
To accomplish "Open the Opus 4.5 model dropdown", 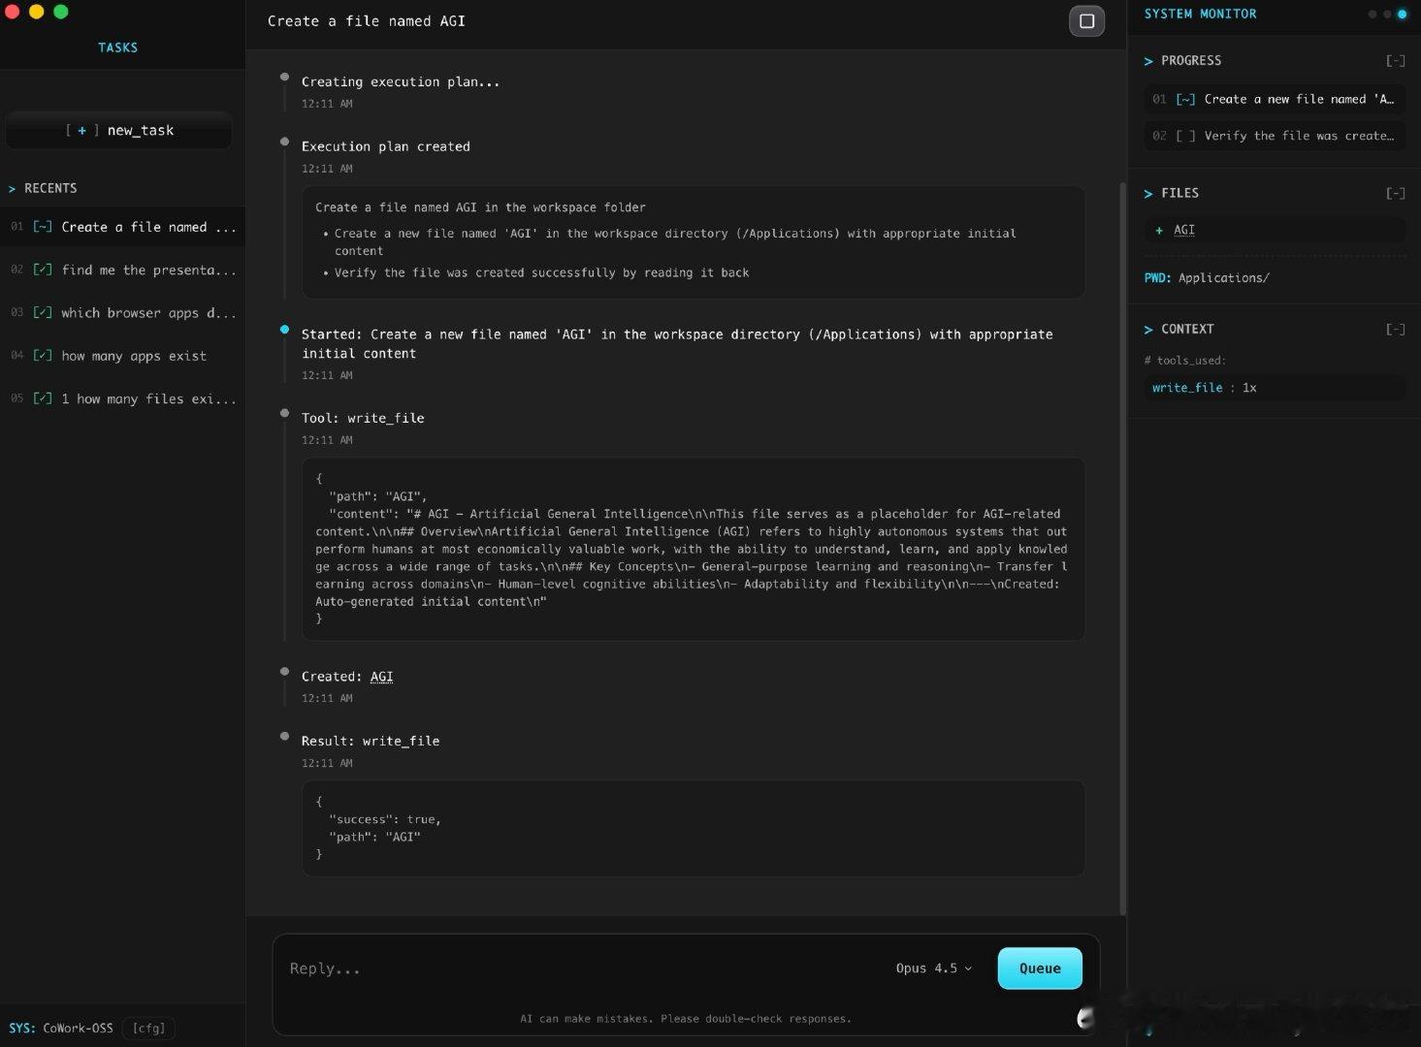I will click(x=933, y=968).
